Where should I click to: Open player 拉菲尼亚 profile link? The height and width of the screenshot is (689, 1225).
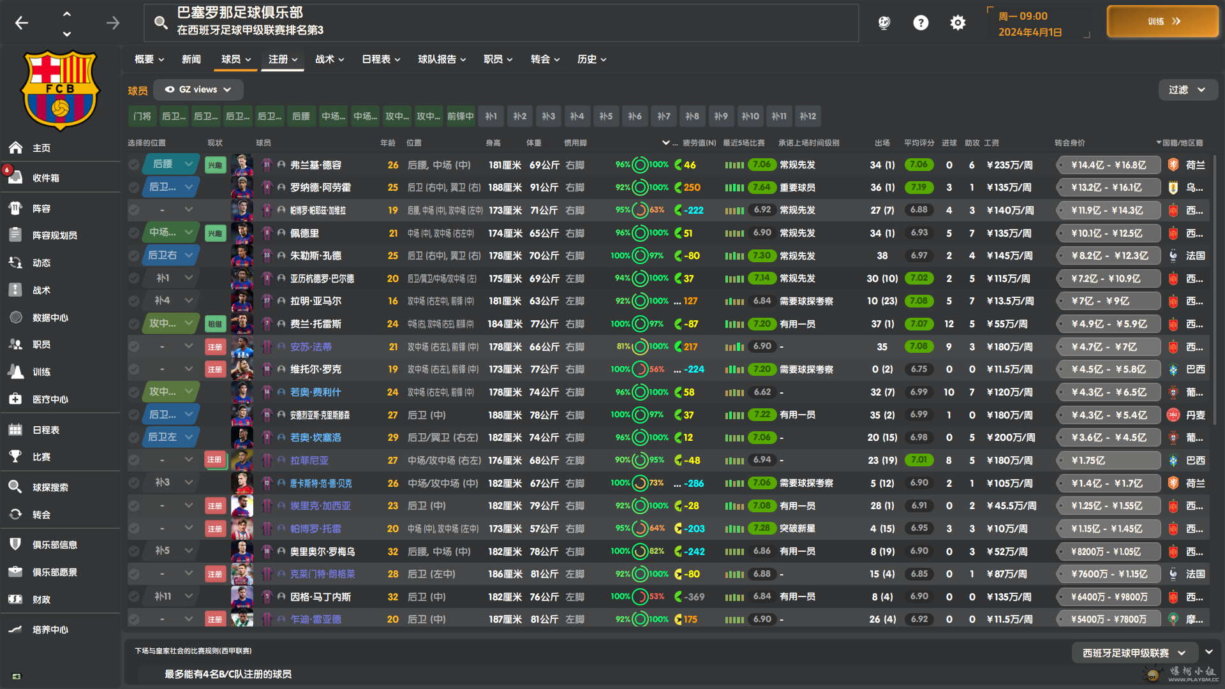pos(309,460)
